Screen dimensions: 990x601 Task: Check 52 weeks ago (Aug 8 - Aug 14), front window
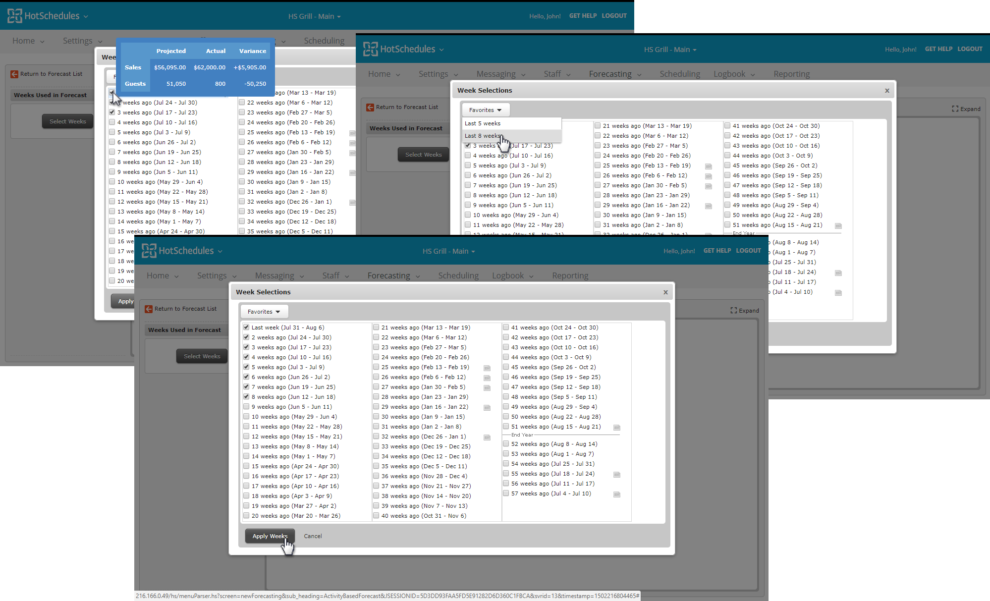coord(506,443)
